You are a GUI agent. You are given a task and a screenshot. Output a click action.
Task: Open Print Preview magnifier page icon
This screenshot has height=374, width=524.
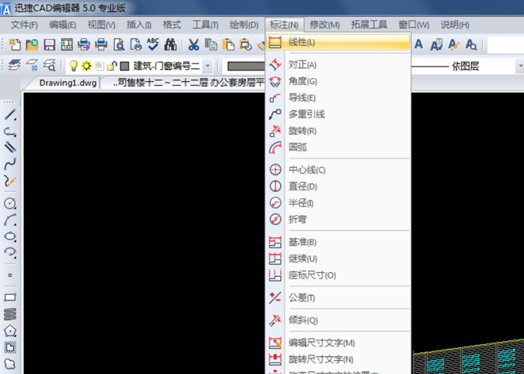[119, 45]
